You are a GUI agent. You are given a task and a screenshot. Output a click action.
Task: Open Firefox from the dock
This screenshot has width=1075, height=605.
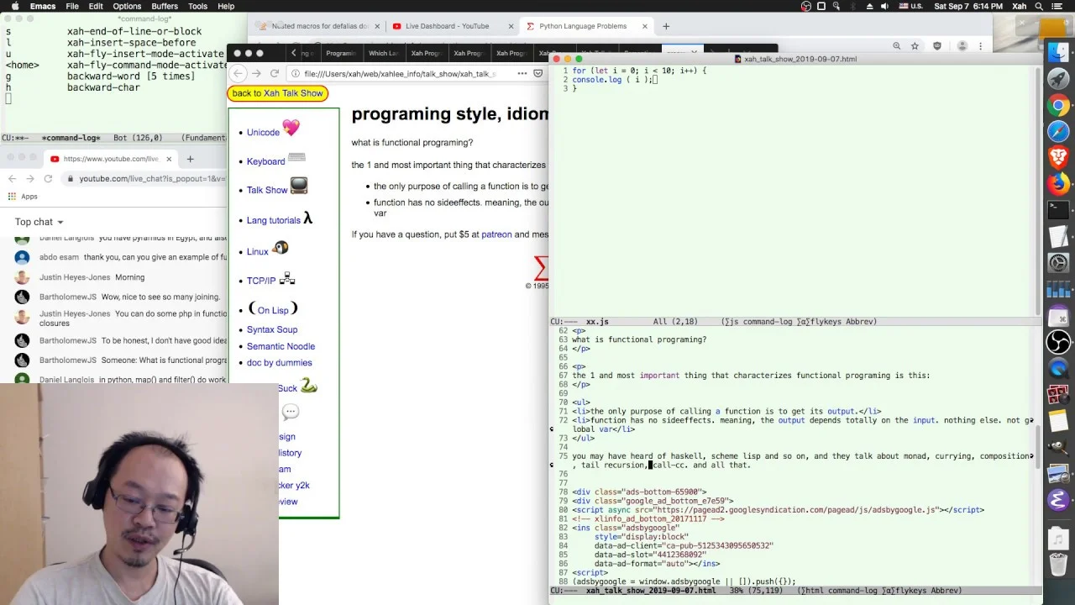(x=1058, y=182)
